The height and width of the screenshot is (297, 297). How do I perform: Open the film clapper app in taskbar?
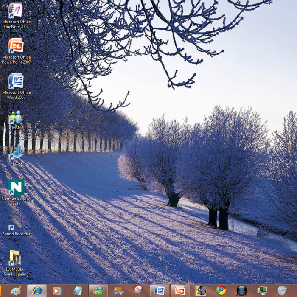pos(200,291)
